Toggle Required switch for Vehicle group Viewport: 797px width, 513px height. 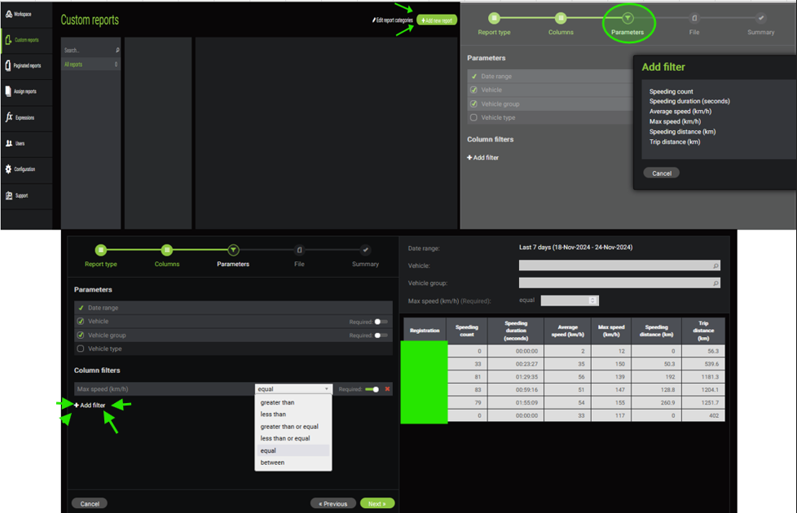(379, 335)
